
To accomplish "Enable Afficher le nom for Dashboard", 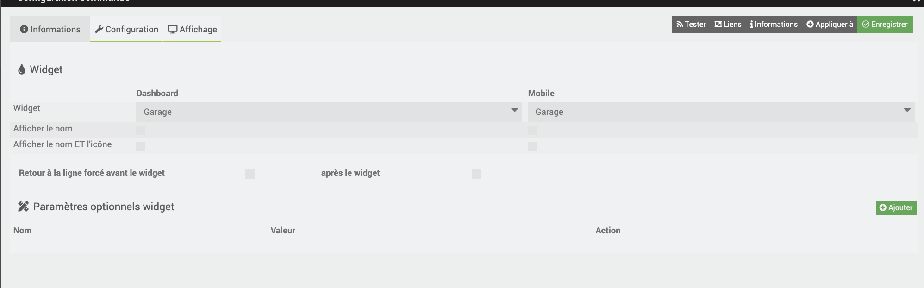I will (141, 131).
